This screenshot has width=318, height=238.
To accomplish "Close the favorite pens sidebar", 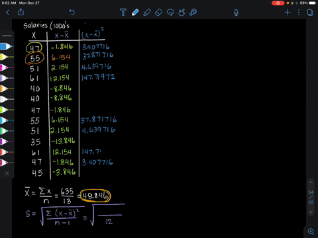I will click(7, 173).
